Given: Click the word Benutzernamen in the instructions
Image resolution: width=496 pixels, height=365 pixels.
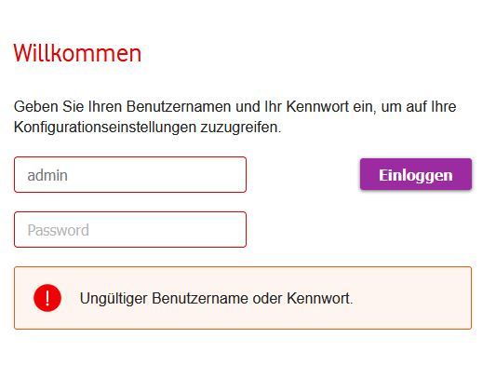Looking at the screenshot, I should point(179,106).
